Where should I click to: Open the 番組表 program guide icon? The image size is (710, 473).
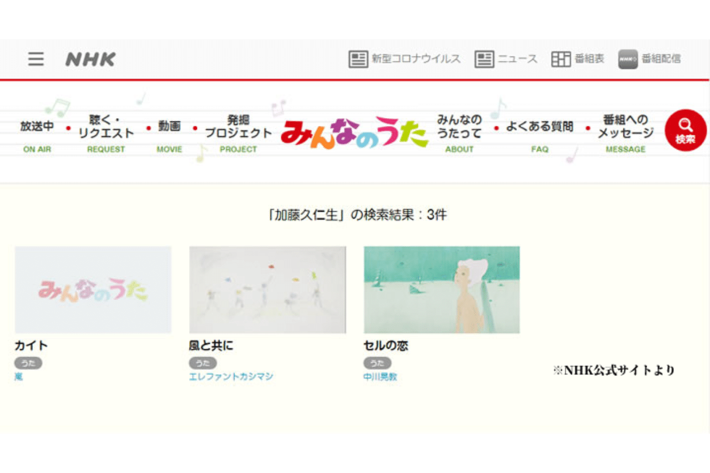(x=561, y=58)
